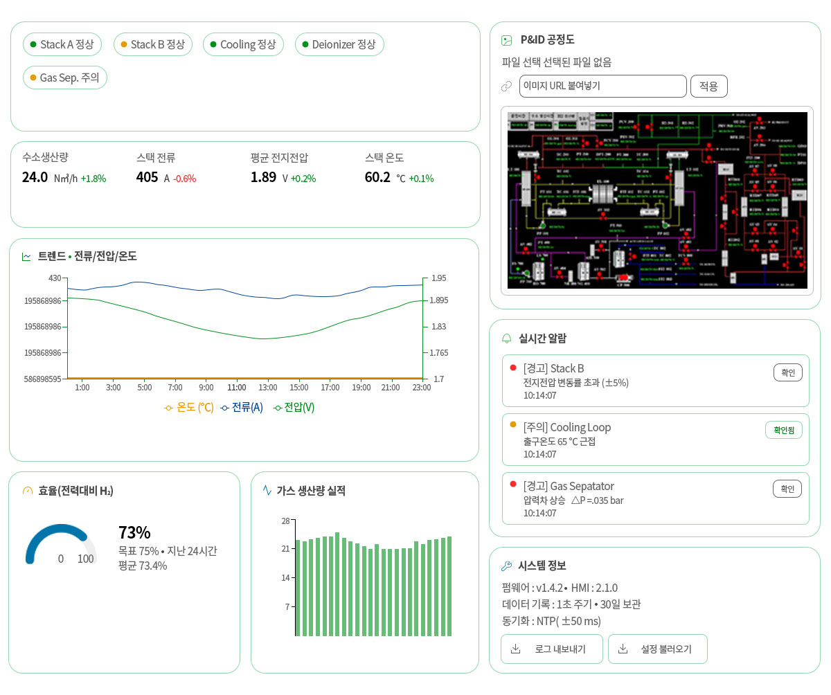Click the trend chart icon

26,256
